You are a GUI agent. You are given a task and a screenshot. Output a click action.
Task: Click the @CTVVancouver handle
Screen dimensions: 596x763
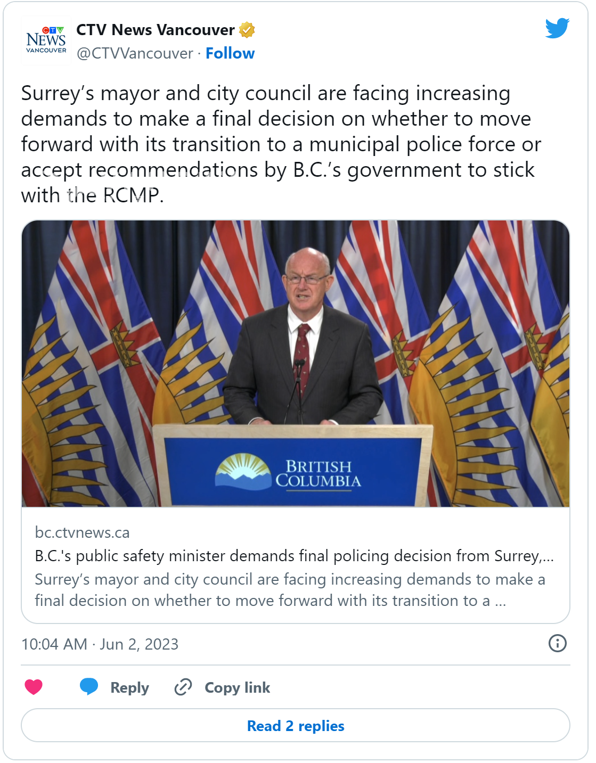[x=135, y=53]
